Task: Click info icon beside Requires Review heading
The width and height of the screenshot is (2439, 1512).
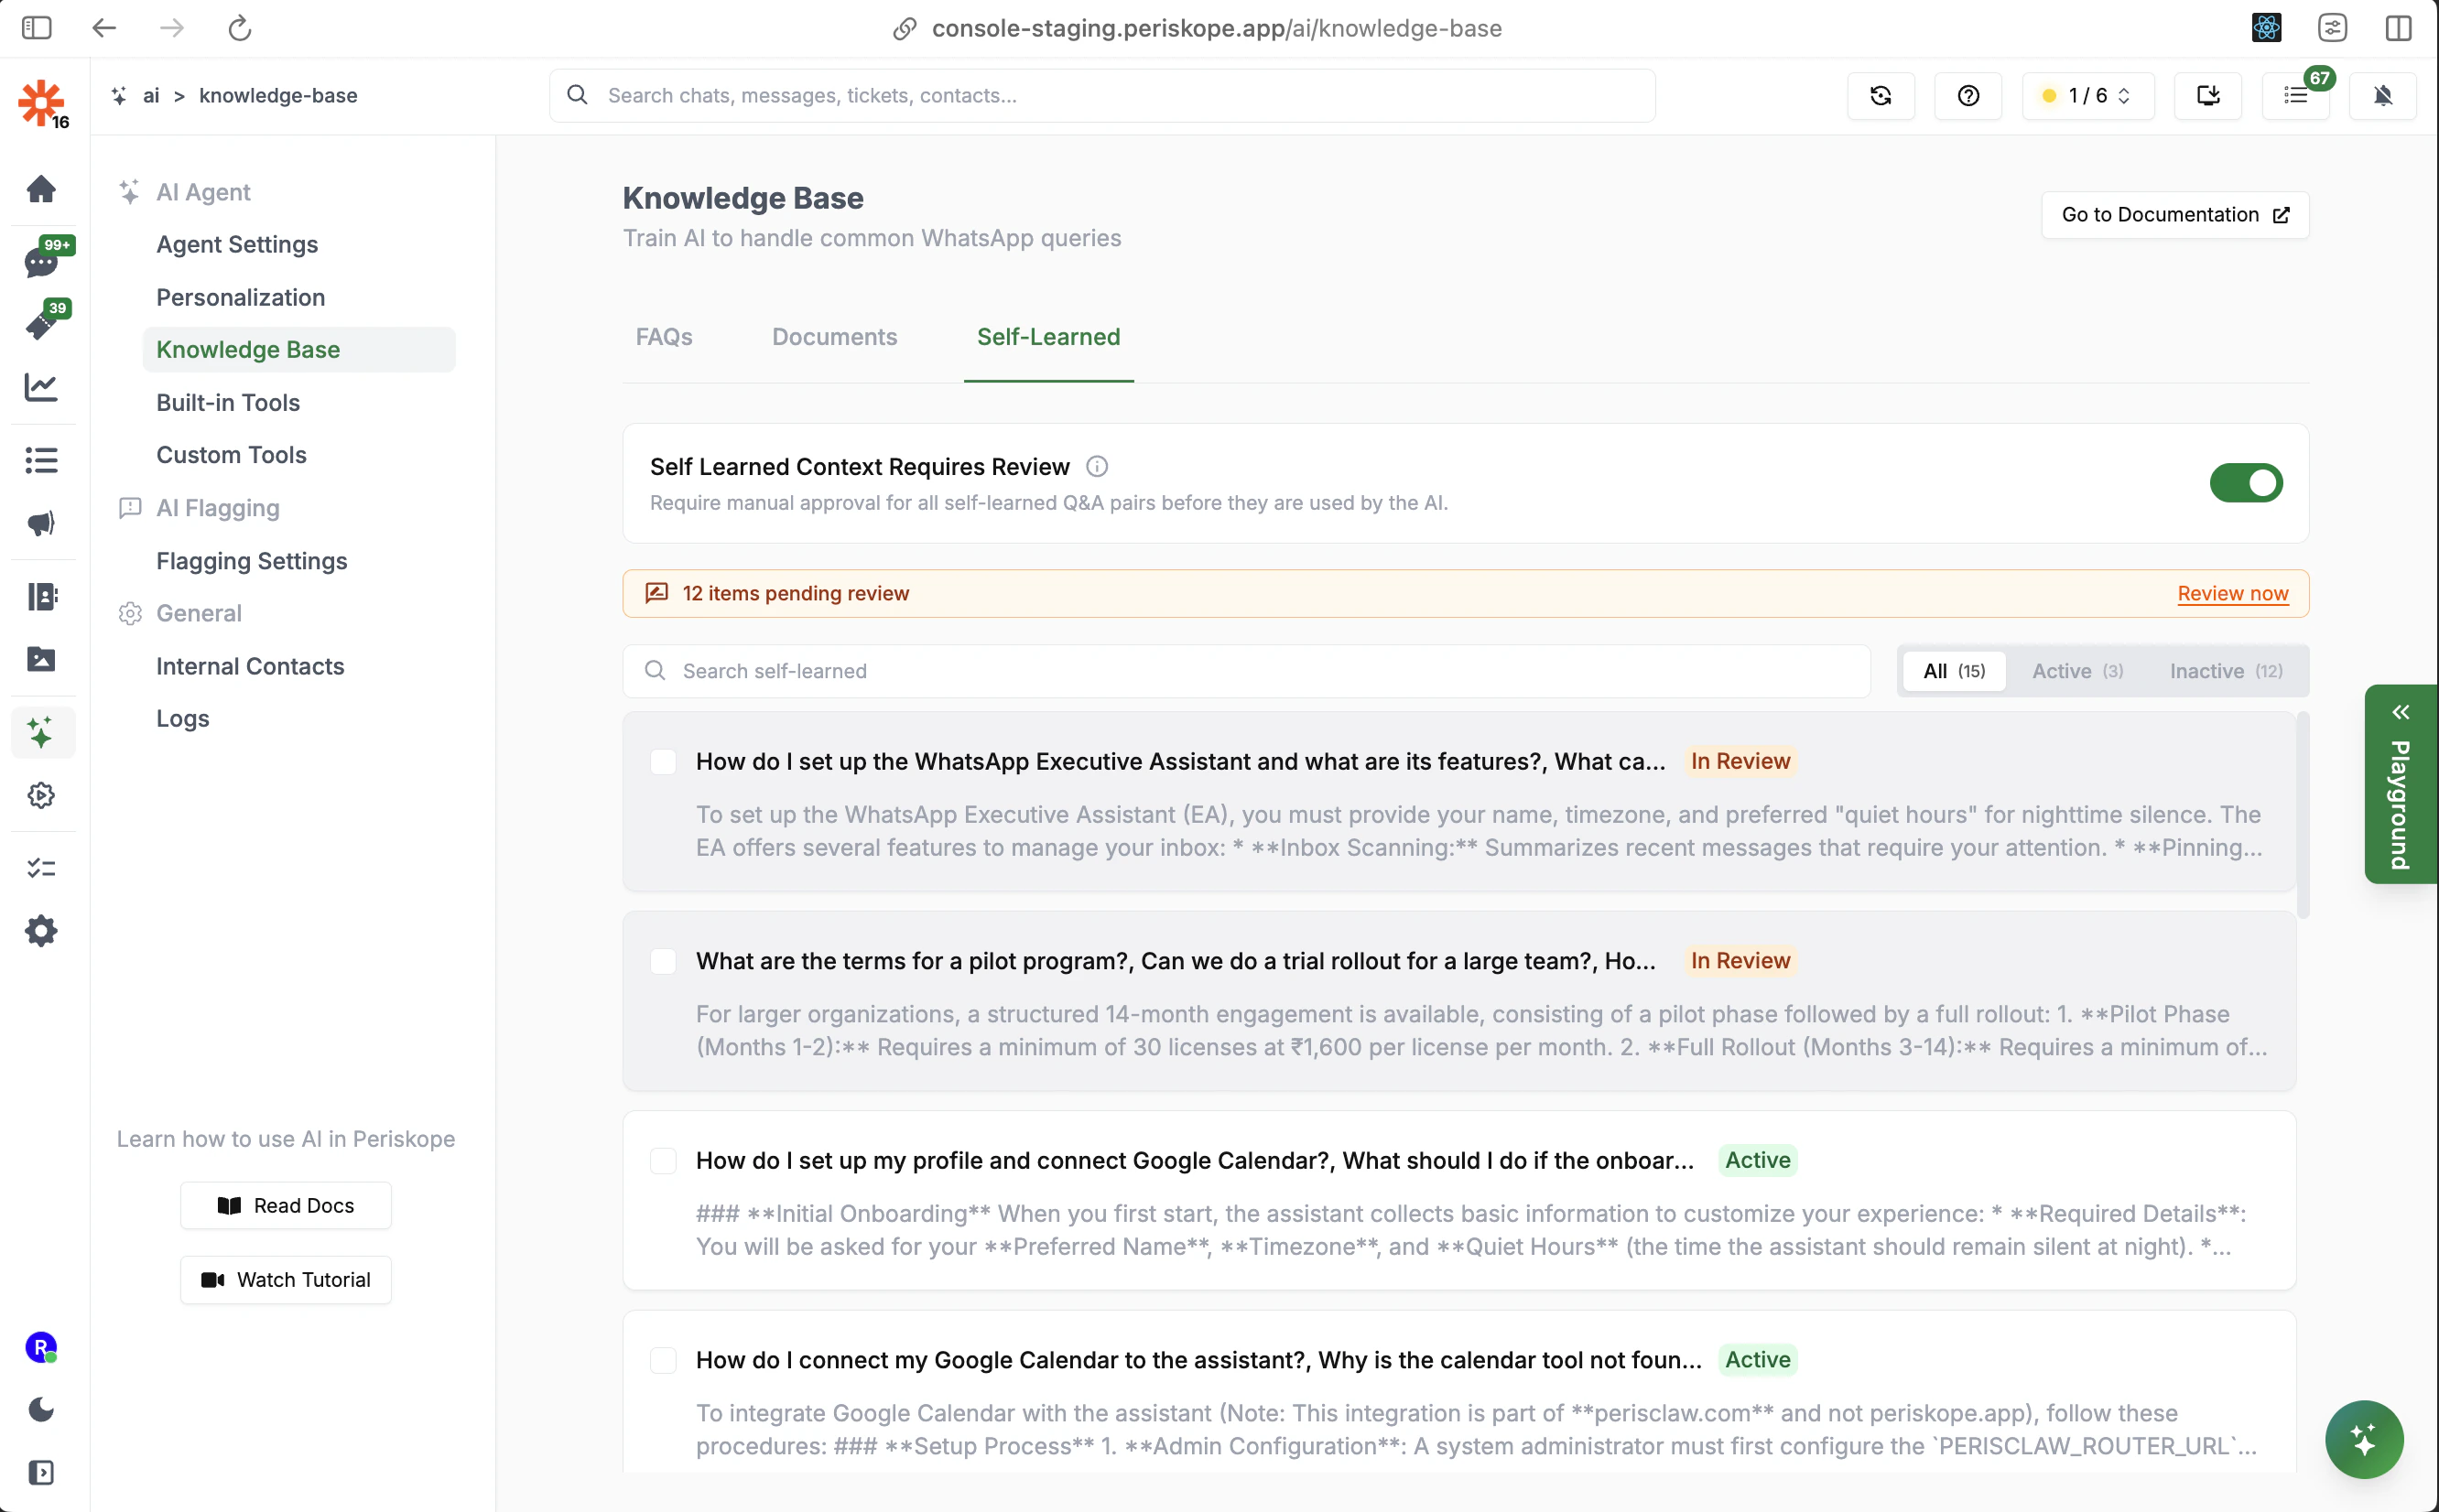Action: pyautogui.click(x=1097, y=467)
